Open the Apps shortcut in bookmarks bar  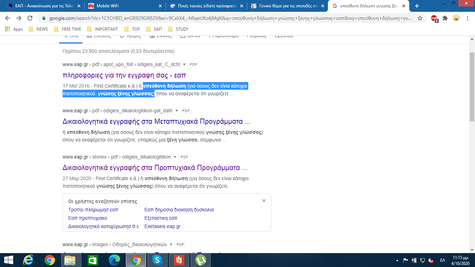(x=14, y=29)
